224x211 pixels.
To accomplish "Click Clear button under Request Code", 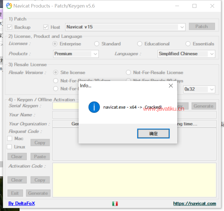I will (x=17, y=156).
